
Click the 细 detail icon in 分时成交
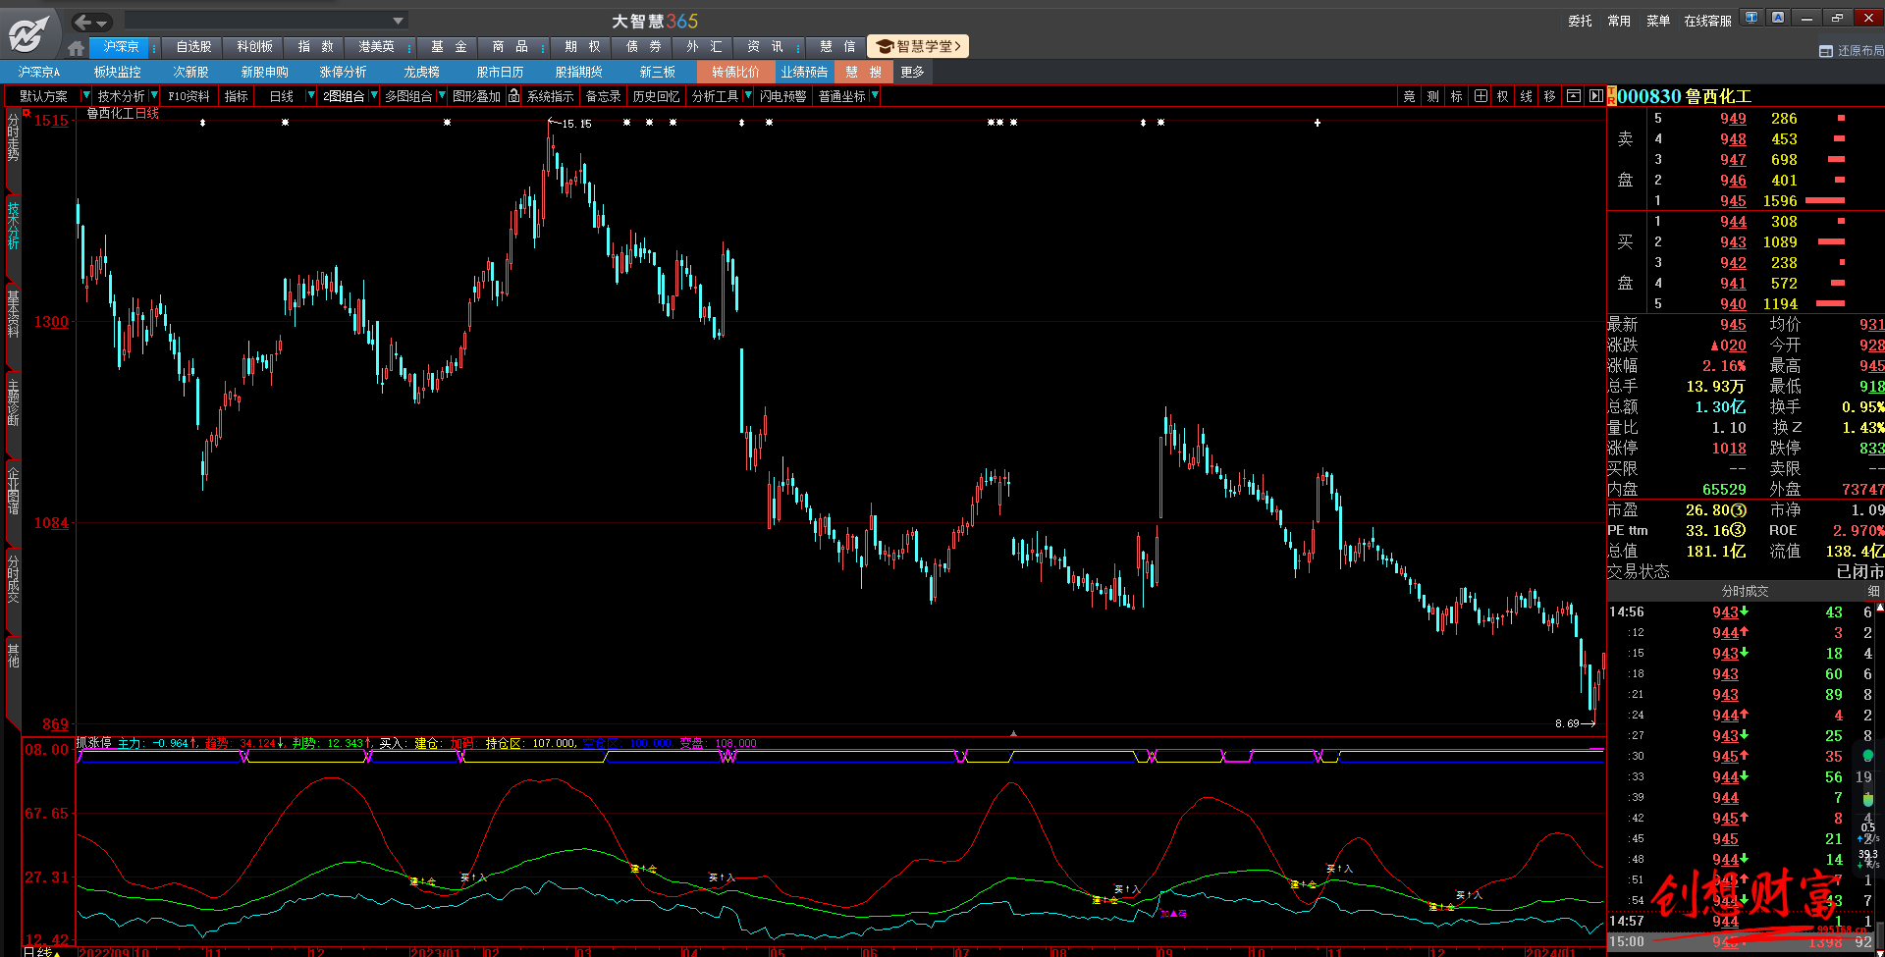[x=1873, y=591]
